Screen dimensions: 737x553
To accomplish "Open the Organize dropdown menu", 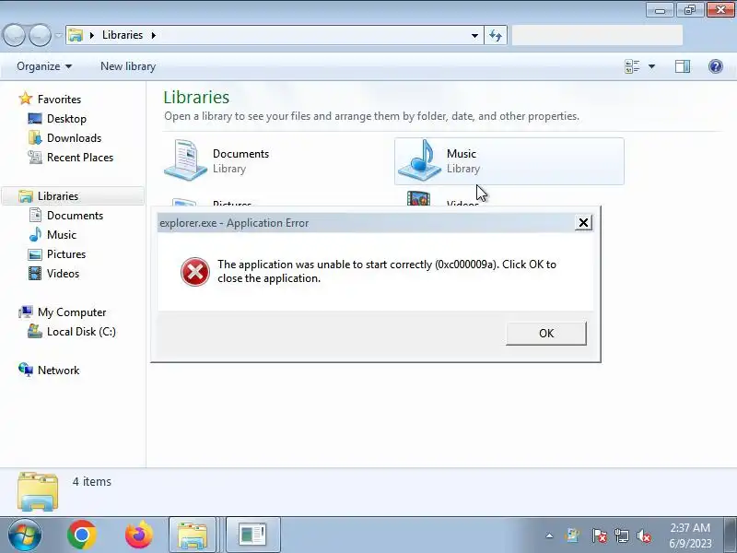I will click(x=44, y=66).
